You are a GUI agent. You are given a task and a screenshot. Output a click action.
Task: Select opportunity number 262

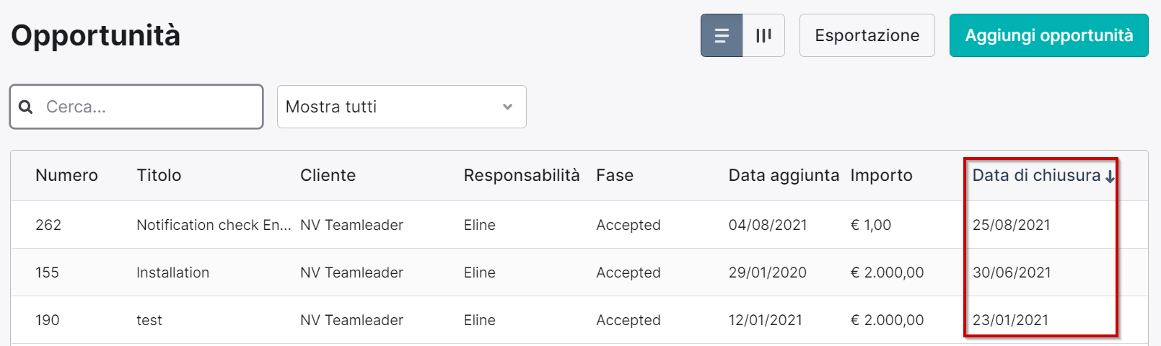click(x=48, y=225)
